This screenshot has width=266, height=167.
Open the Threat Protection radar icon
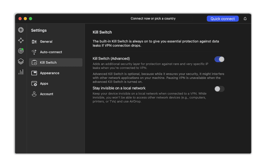(21, 51)
